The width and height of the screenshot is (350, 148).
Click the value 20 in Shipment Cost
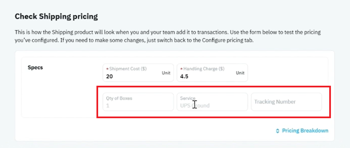point(110,77)
